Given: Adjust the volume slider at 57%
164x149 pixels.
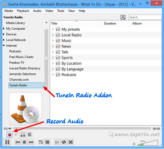Looking at the screenshot, I should click(x=148, y=143).
